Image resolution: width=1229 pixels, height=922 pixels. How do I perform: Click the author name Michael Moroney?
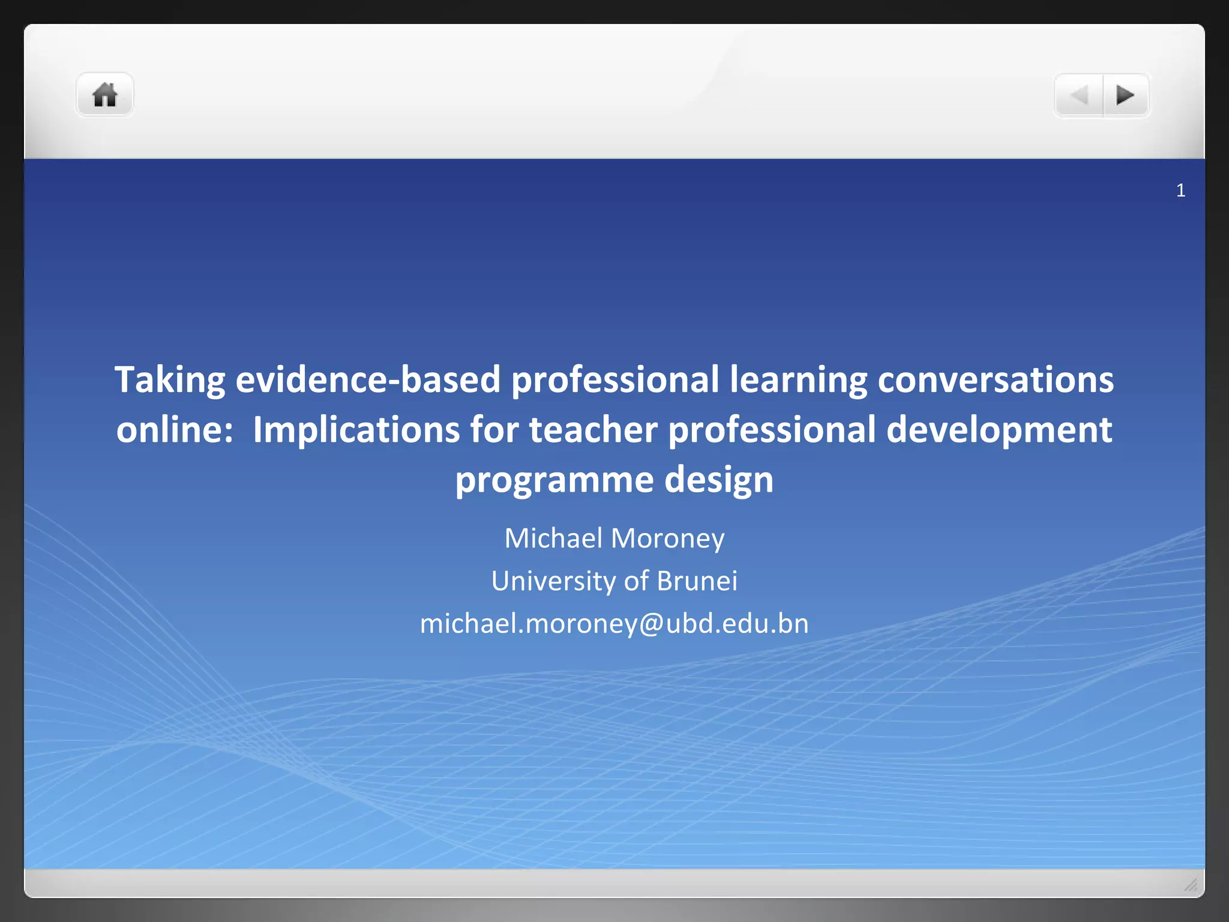[614, 538]
